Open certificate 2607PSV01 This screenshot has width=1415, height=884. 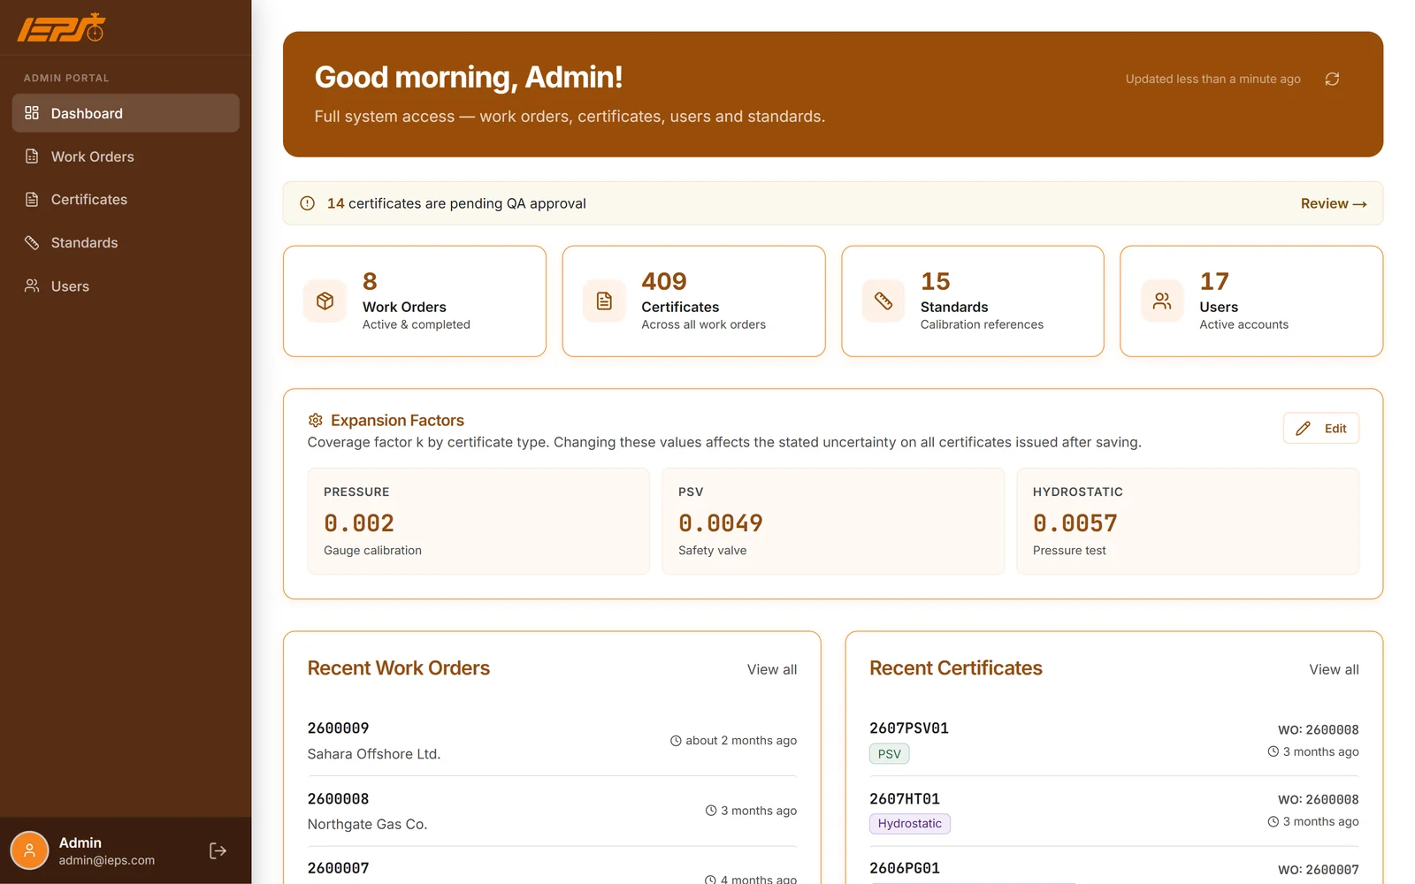pos(1114,741)
